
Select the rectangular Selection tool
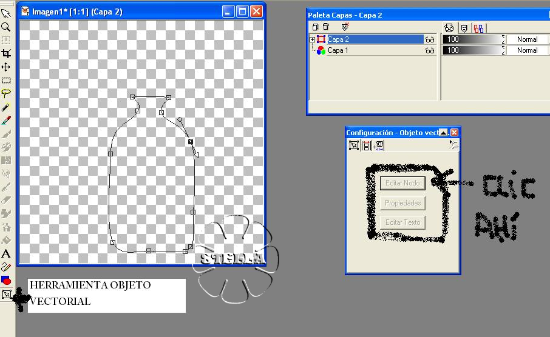tap(6, 80)
